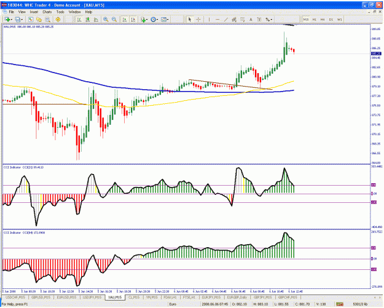
Task: Expand the Profiles dropdown arrow
Action: tap(22, 20)
